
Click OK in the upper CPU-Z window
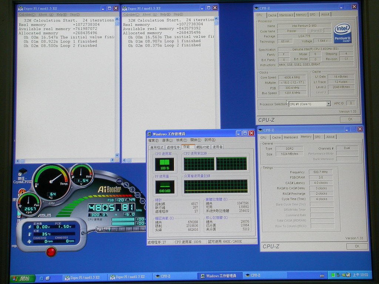[350, 119]
